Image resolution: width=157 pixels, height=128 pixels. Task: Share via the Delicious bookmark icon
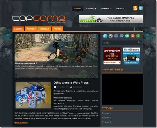coord(111,36)
